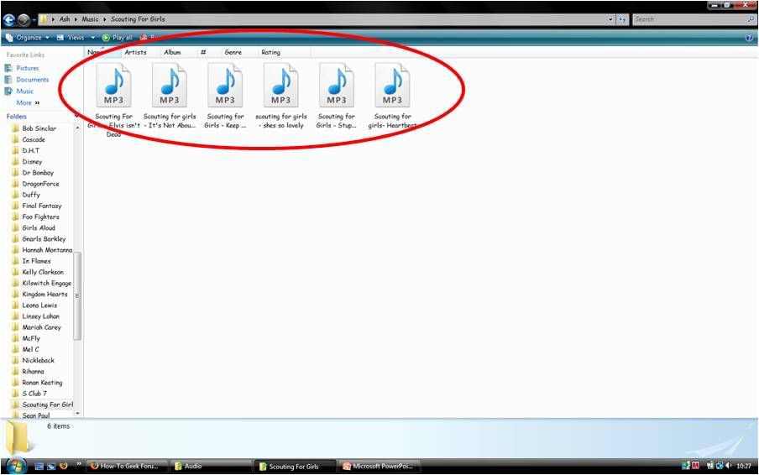Viewport: 759px width, 475px height.
Task: Click the search magnifier icon
Action: [x=751, y=19]
